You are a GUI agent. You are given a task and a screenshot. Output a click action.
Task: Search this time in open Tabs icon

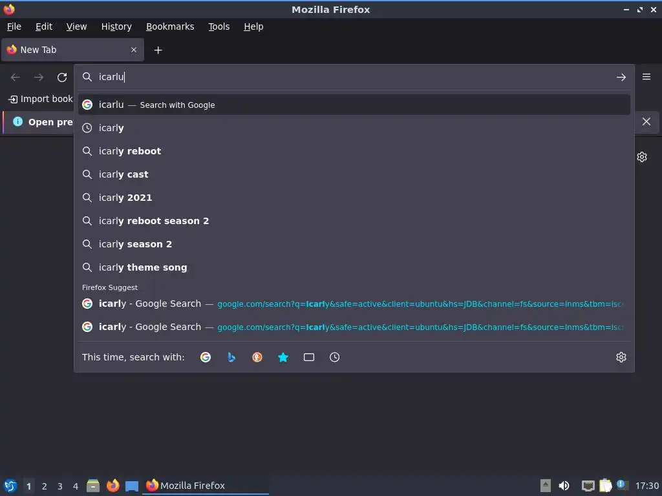tap(308, 357)
